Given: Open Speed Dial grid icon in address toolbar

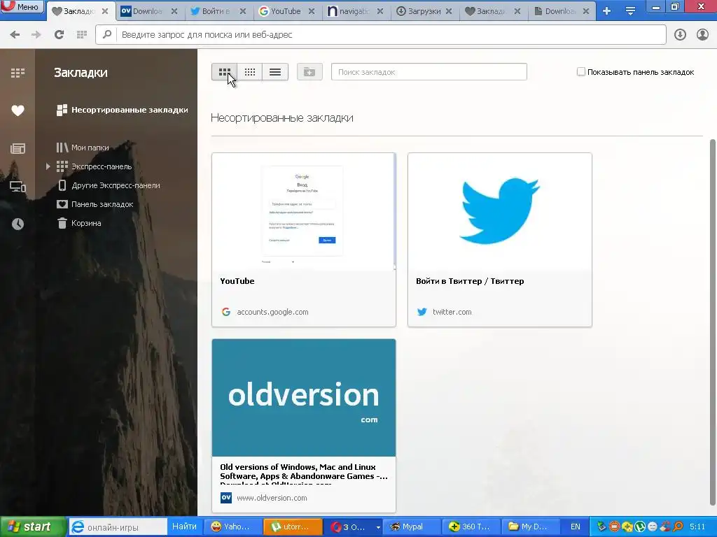Looking at the screenshot, I should (x=81, y=35).
